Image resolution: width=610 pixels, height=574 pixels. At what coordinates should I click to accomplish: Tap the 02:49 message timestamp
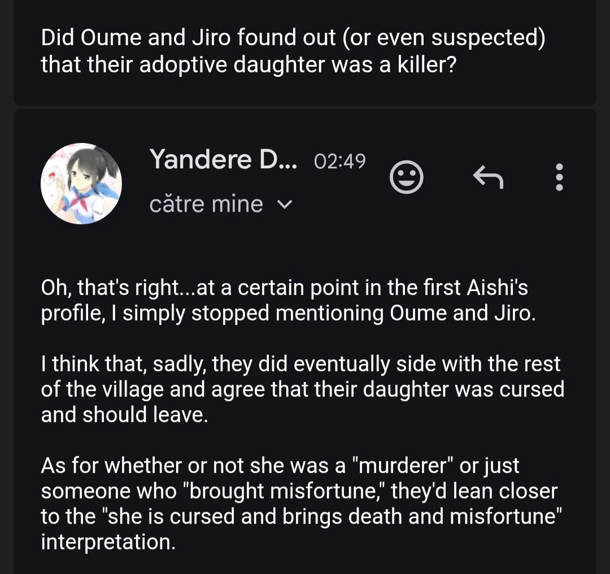point(339,161)
